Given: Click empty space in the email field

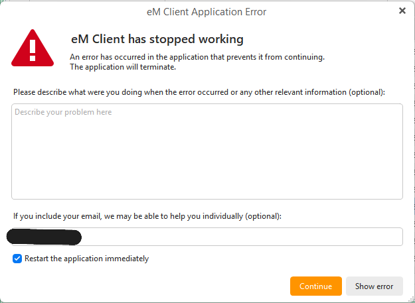Looking at the screenshot, I should click(x=241, y=237).
